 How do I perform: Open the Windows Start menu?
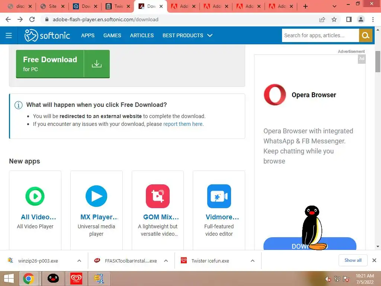(9, 279)
